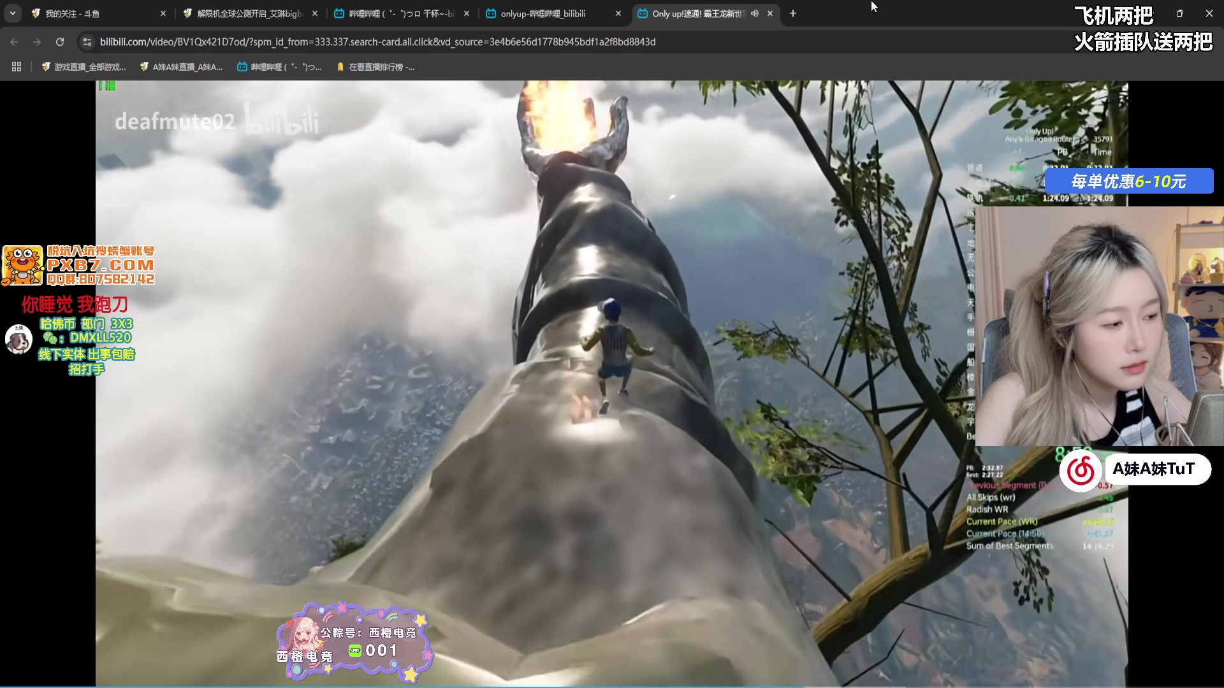Open the 在看直播排行榜 bookmark
1224x688 pixels.
coord(375,67)
